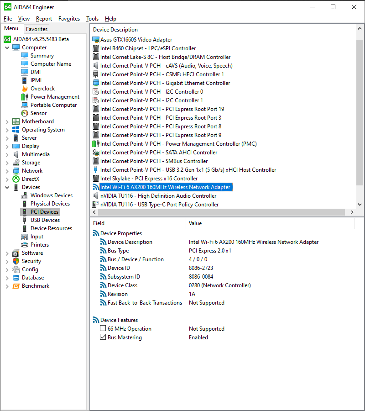Click the Operating System Windows logo icon

(x=16, y=130)
